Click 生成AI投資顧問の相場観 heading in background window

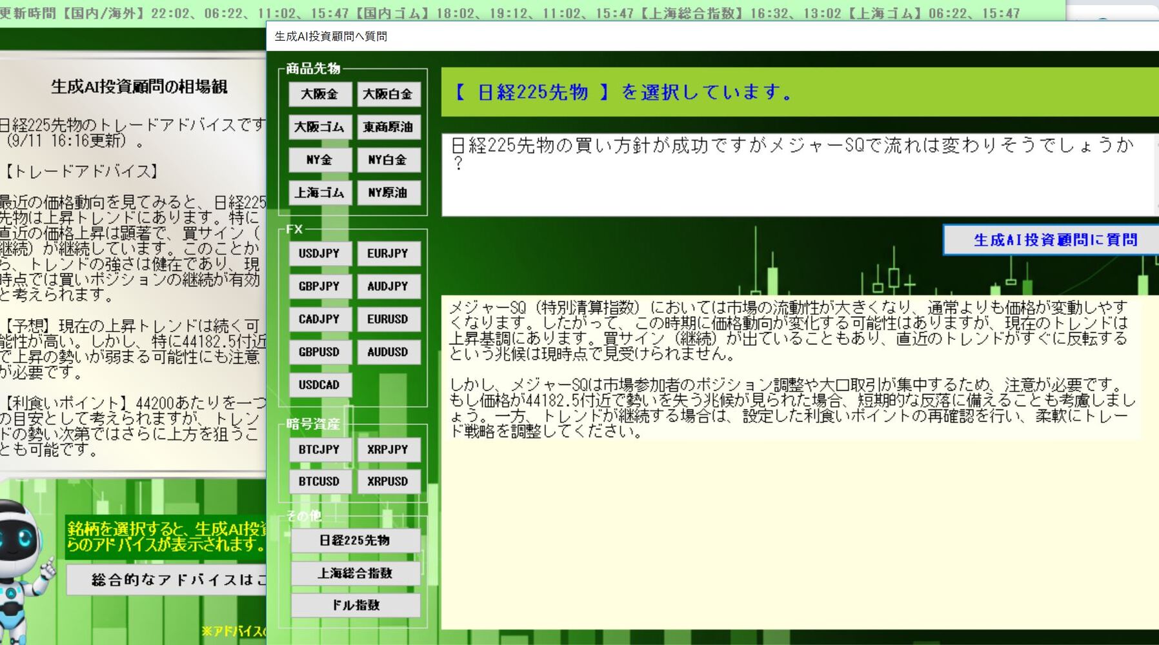[x=139, y=86]
